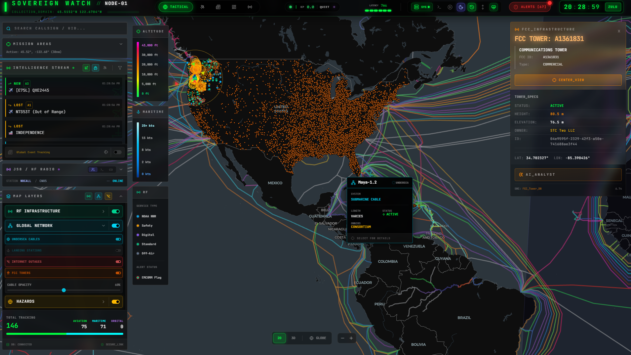Collapse the MISSION AREAS section

click(121, 43)
